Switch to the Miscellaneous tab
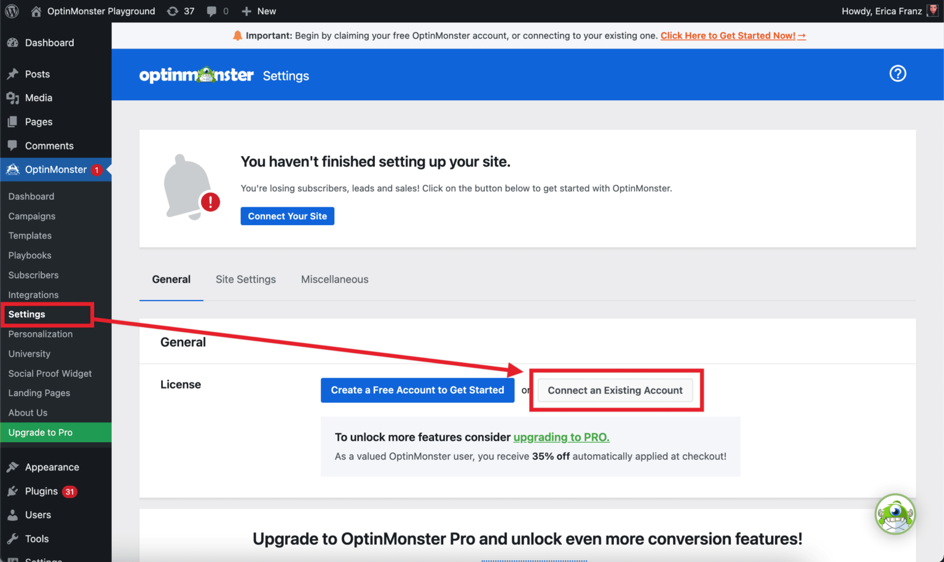This screenshot has width=944, height=562. pos(334,279)
